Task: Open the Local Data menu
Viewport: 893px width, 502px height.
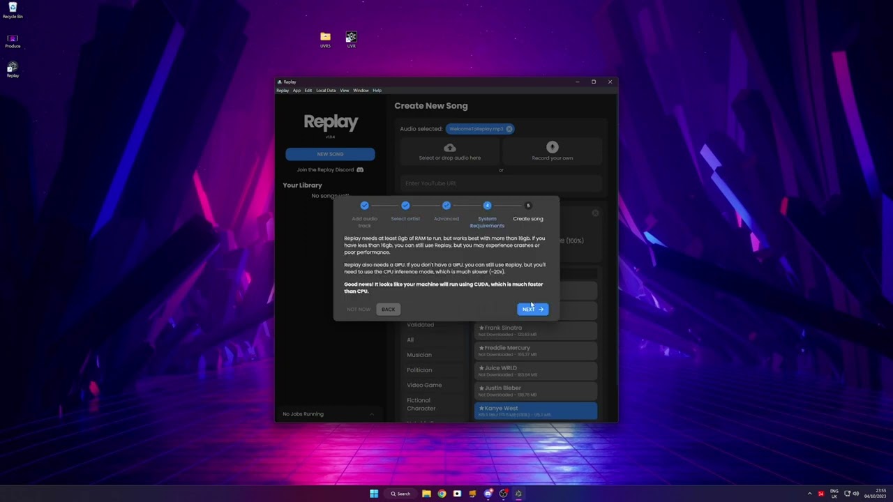Action: 326,91
